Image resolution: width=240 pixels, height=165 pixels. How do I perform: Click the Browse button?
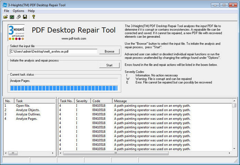[x=109, y=51]
